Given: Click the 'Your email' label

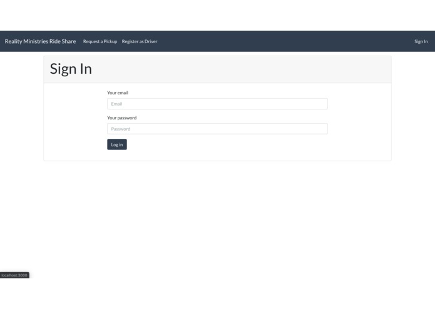Looking at the screenshot, I should coord(118,93).
